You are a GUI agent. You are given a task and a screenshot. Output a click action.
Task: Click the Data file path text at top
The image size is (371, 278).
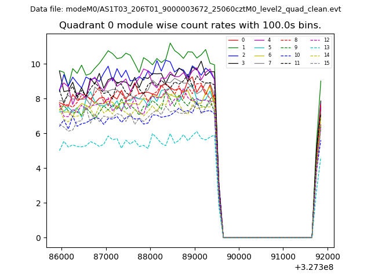[x=185, y=9]
